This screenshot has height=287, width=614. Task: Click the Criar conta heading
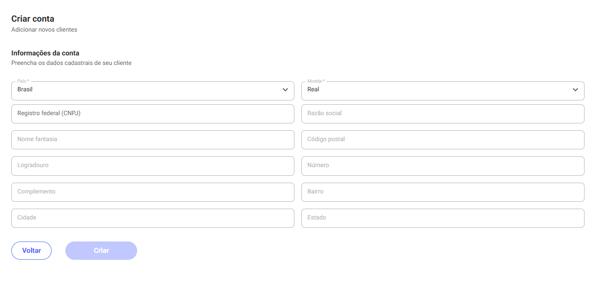click(33, 19)
